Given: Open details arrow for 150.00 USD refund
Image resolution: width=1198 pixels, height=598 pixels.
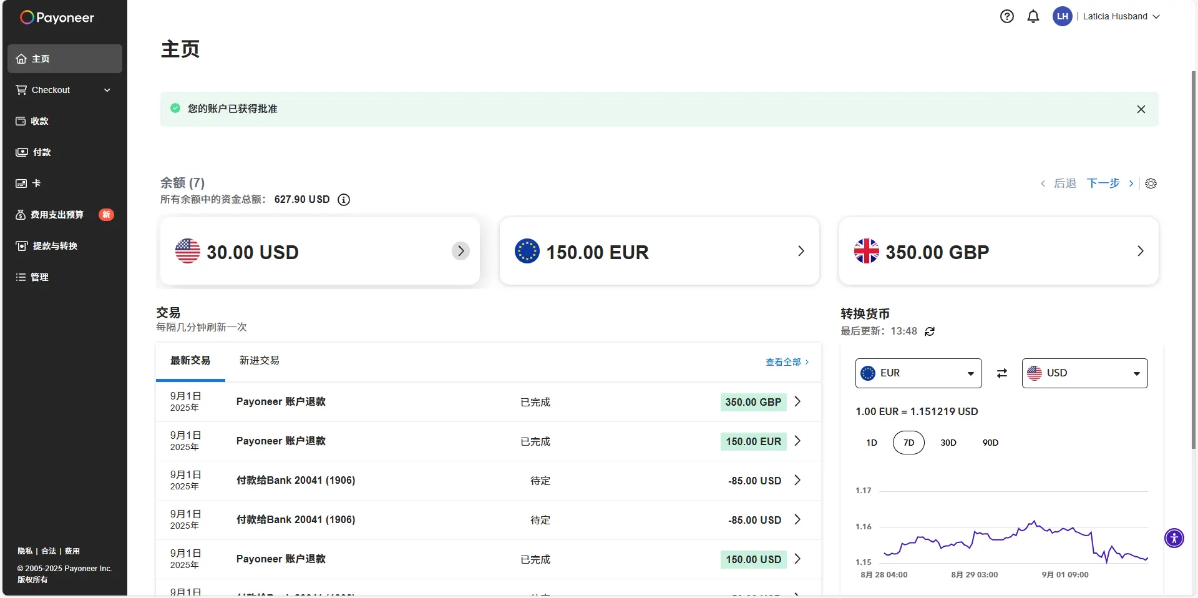Looking at the screenshot, I should [797, 559].
